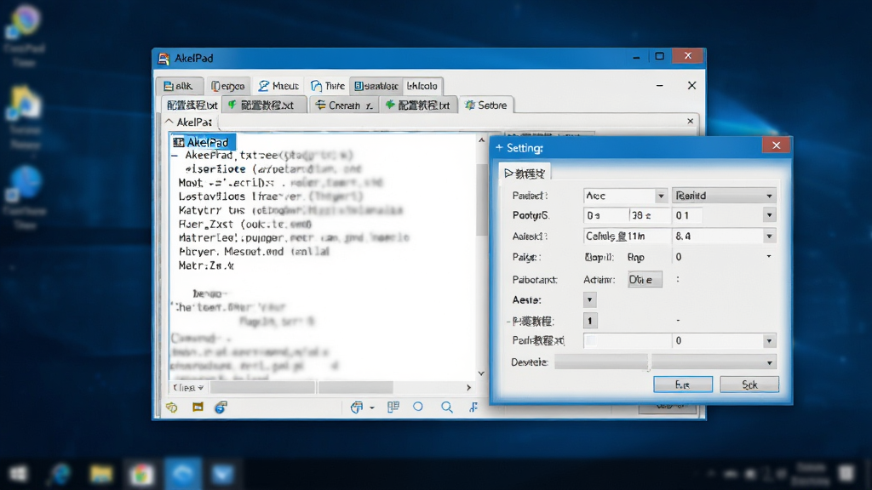Open the 'Lhicolo' toolbar menu

coord(422,86)
